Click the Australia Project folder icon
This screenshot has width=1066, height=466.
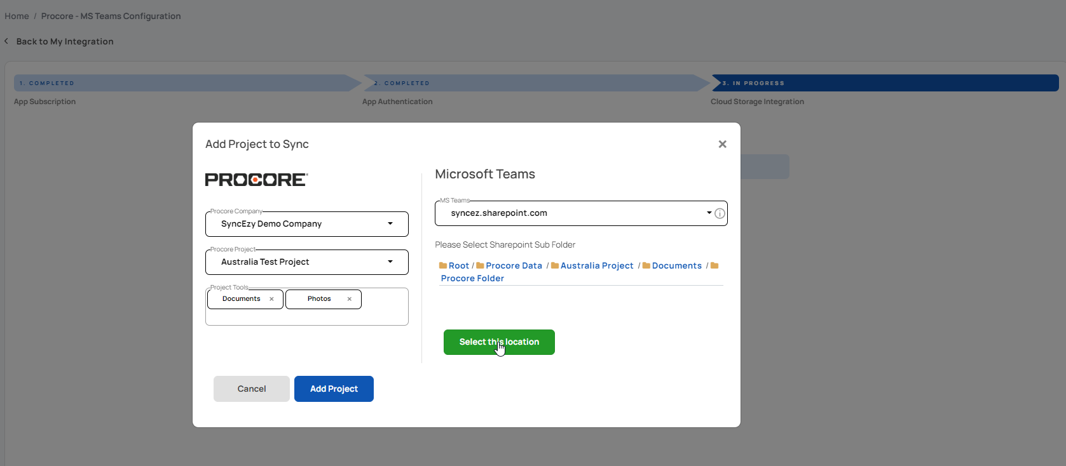(555, 266)
